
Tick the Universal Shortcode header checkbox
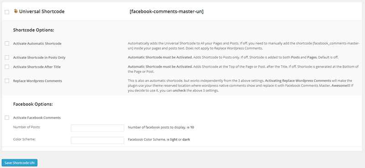(7, 12)
